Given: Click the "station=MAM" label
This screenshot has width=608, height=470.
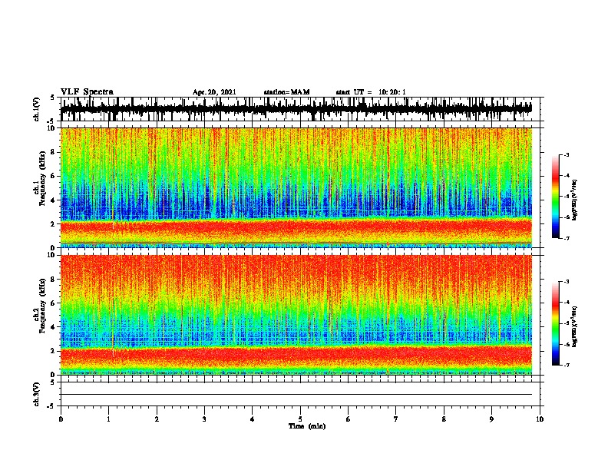Looking at the screenshot, I should pos(287,92).
